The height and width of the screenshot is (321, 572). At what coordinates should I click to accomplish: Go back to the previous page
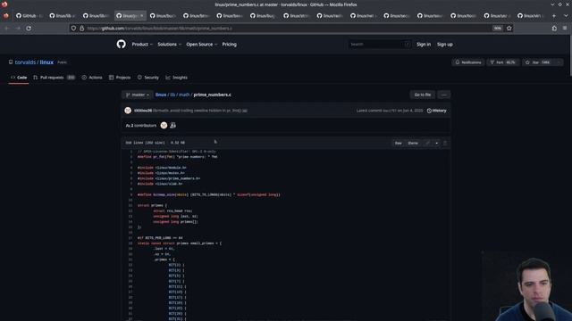coord(7,28)
